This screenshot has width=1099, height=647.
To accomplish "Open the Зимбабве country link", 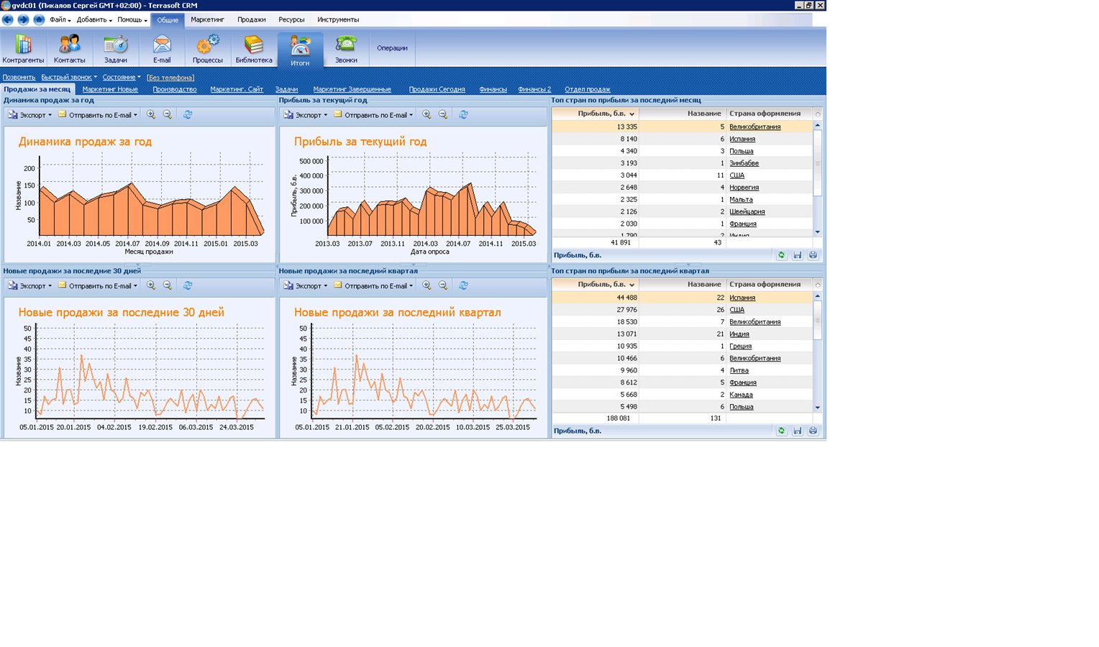I will 744,163.
